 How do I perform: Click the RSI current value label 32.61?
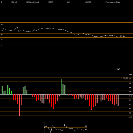[x=122, y=36]
